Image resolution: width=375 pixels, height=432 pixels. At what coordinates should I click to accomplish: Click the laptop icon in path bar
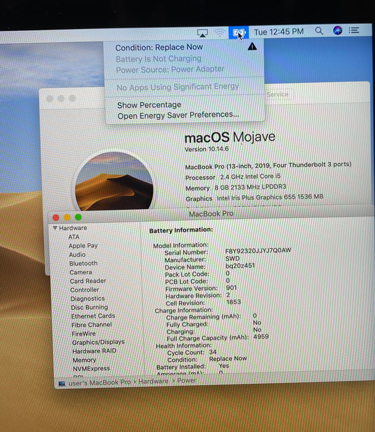tap(62, 383)
